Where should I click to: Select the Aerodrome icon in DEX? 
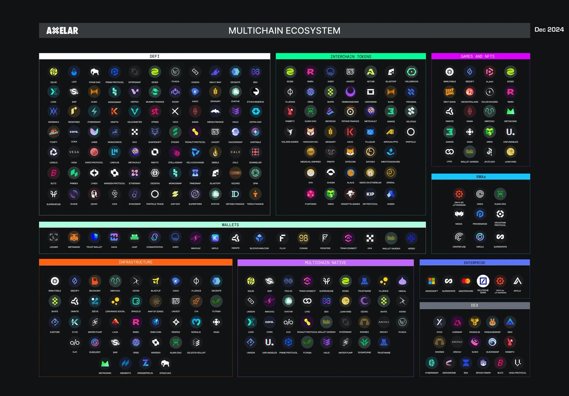(448, 363)
